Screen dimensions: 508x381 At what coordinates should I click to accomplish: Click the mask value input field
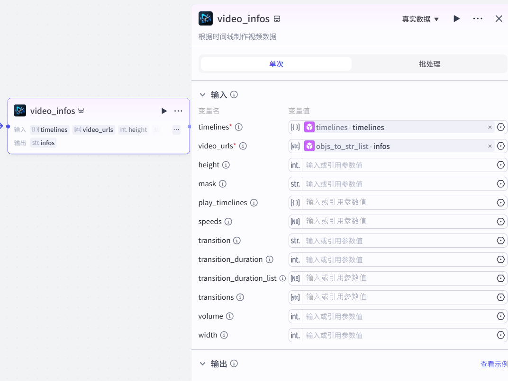tap(398, 184)
